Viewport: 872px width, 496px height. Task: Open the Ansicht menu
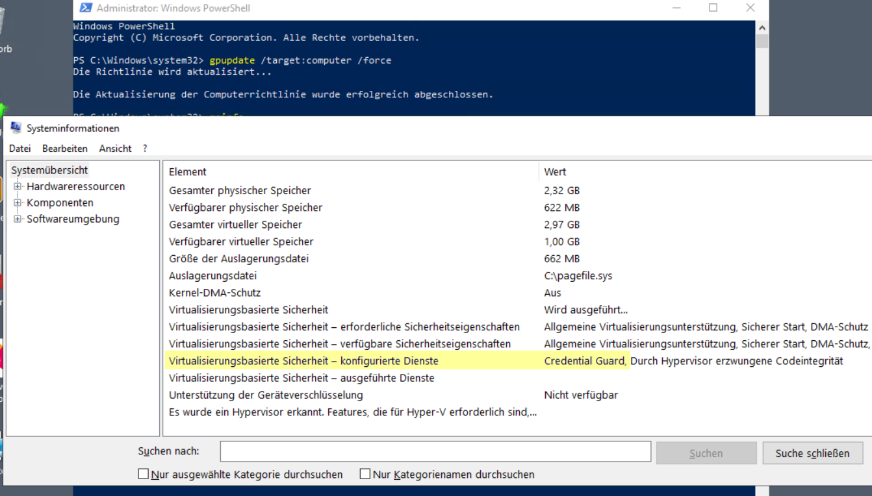pyautogui.click(x=115, y=149)
